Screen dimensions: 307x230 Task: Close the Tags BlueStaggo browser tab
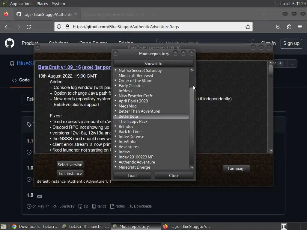click(x=76, y=14)
